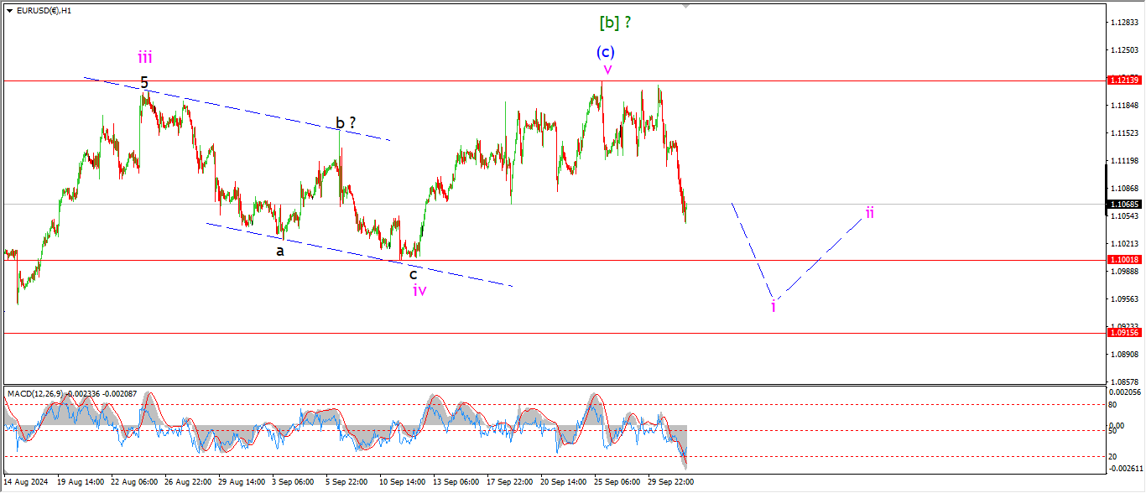Viewport: 1146px width, 493px height.
Task: Select the red 1.09156 price level tag
Action: pyautogui.click(x=1123, y=333)
